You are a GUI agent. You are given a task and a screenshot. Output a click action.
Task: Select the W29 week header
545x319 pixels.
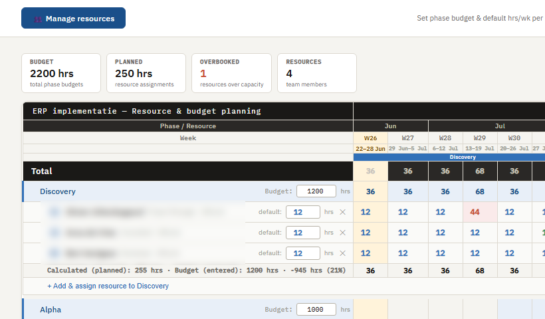click(480, 138)
